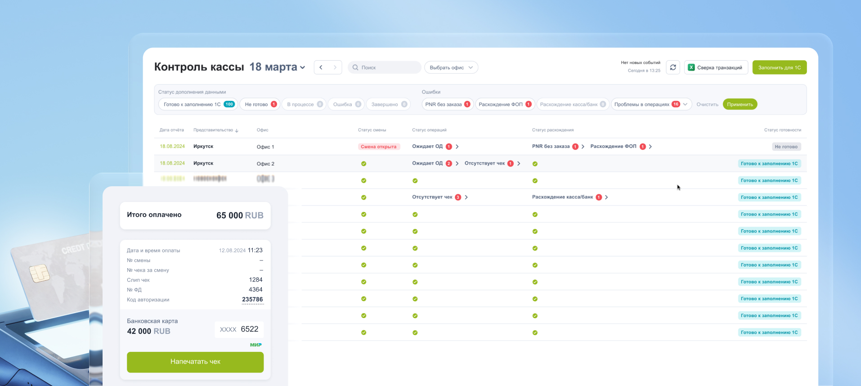Go to previous day arrow

(321, 67)
